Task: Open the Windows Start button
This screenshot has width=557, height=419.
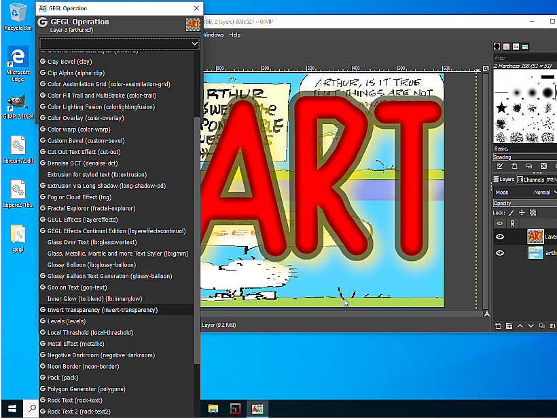Action: pos(12,409)
